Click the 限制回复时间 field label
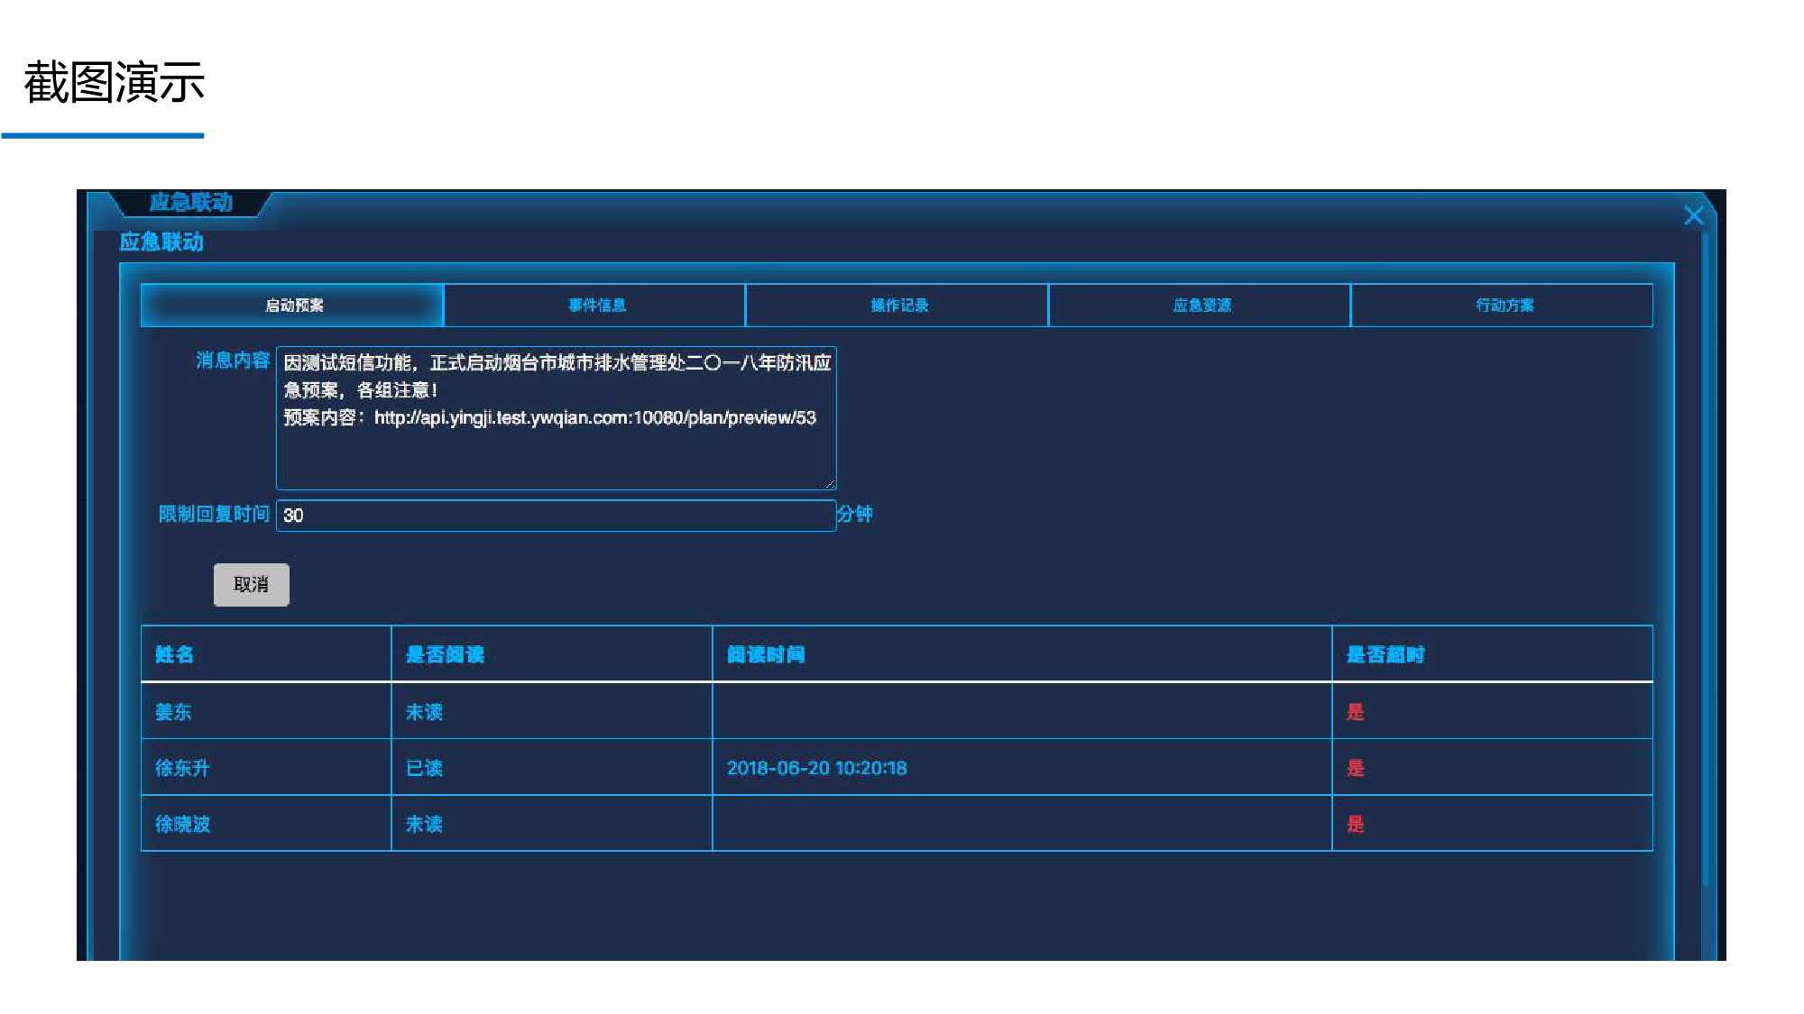1804x1014 pixels. click(214, 514)
